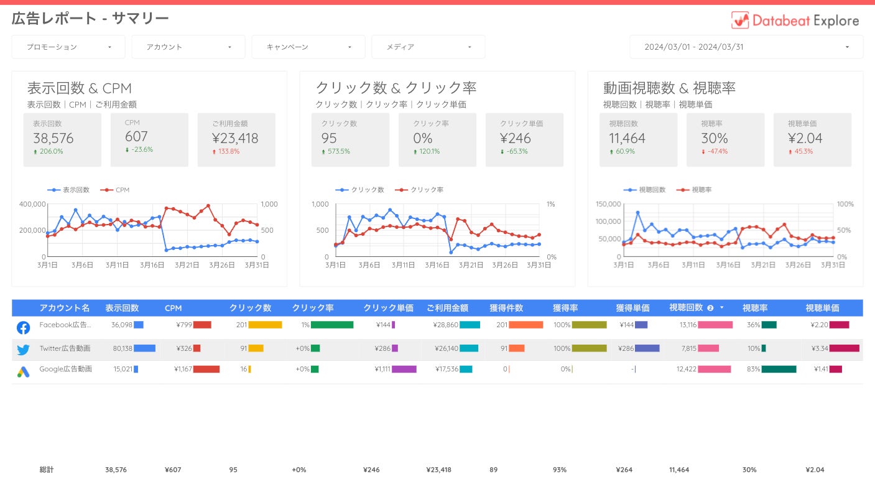Click the Twitter bird icon in the account table
The height and width of the screenshot is (489, 875).
[23, 350]
